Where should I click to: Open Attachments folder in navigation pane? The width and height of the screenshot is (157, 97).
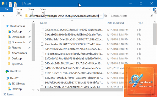coord(19,53)
